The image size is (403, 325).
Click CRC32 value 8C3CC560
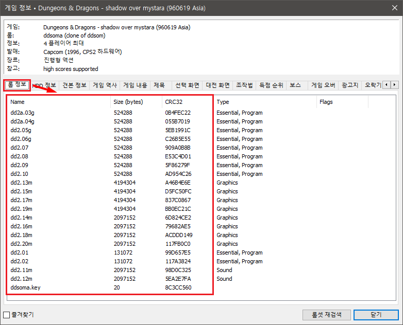pos(178,287)
